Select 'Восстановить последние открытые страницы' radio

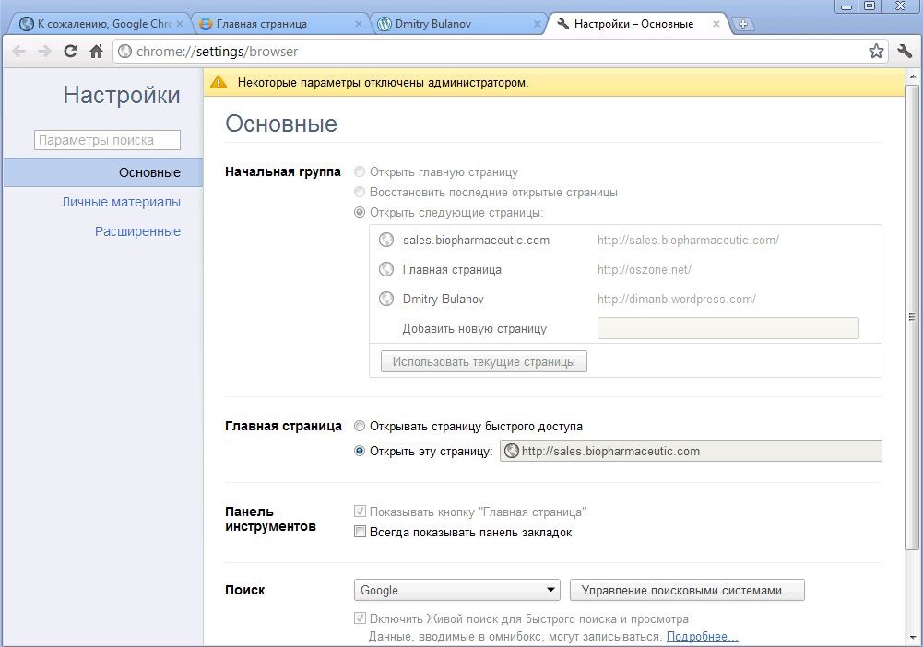359,192
